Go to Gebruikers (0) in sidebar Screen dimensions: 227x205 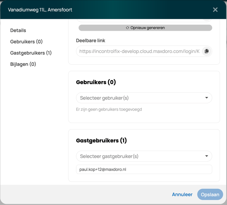pyautogui.click(x=26, y=42)
